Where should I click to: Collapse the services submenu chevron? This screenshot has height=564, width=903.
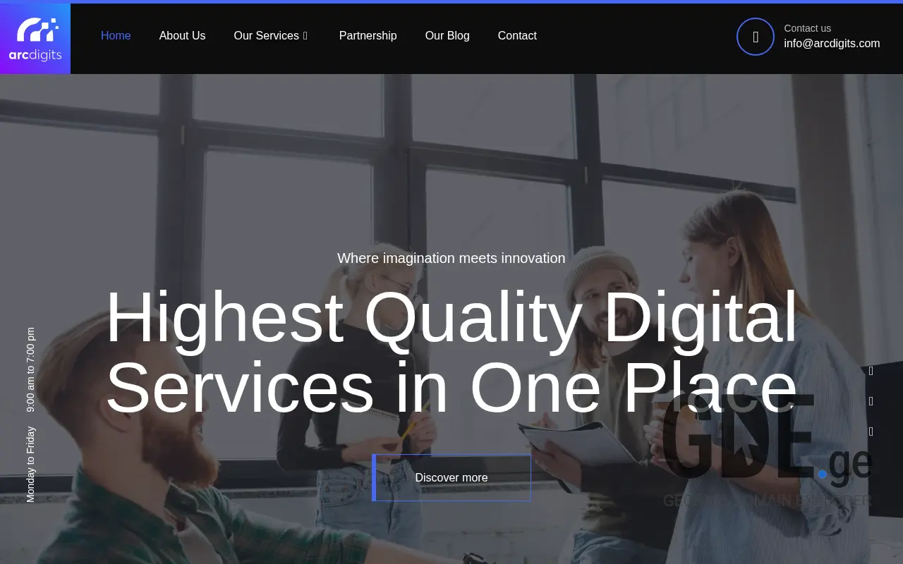305,36
